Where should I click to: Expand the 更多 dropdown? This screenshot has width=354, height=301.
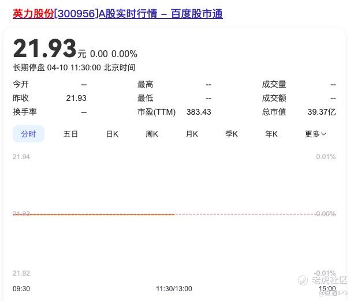click(315, 134)
